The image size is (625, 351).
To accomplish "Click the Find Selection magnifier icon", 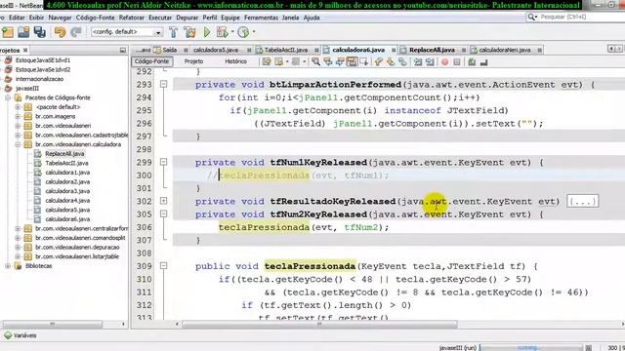I will coord(315,61).
